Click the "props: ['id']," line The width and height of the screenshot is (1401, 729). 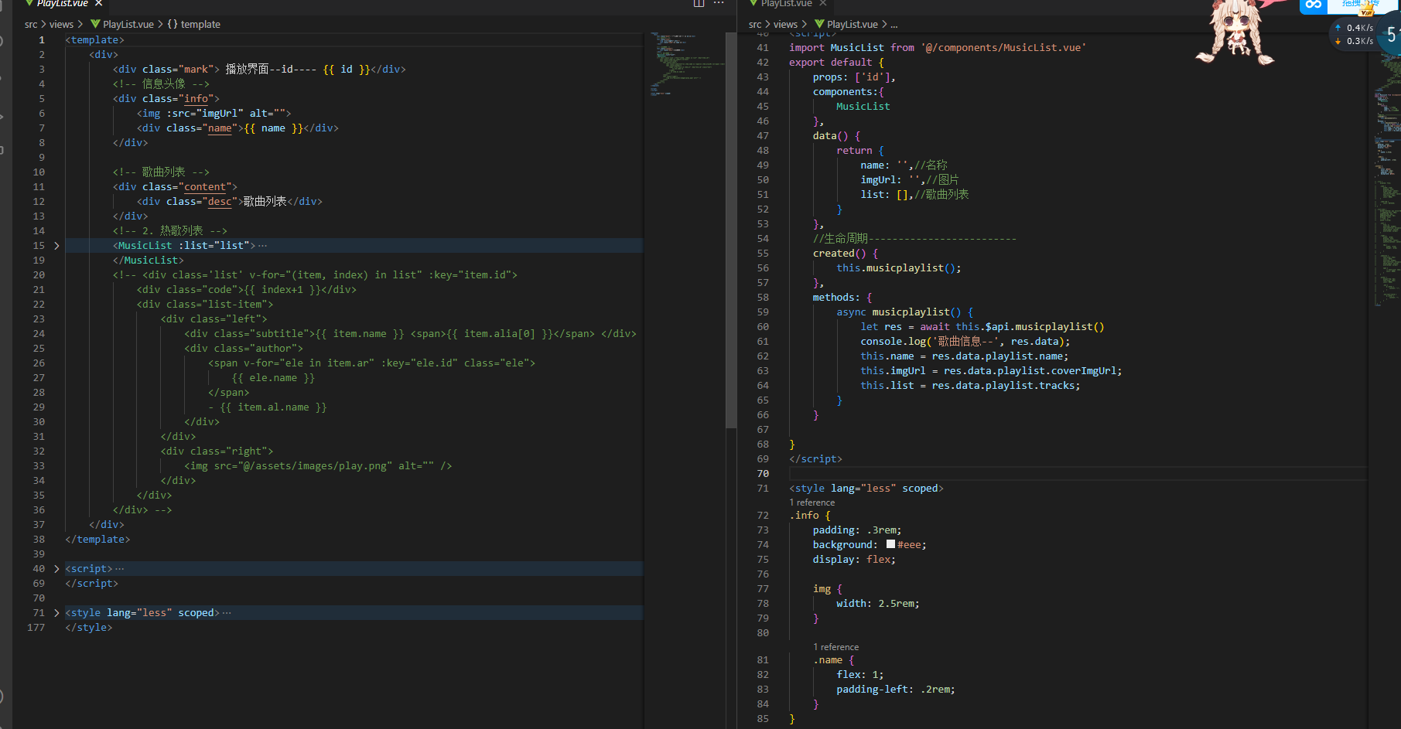(854, 77)
